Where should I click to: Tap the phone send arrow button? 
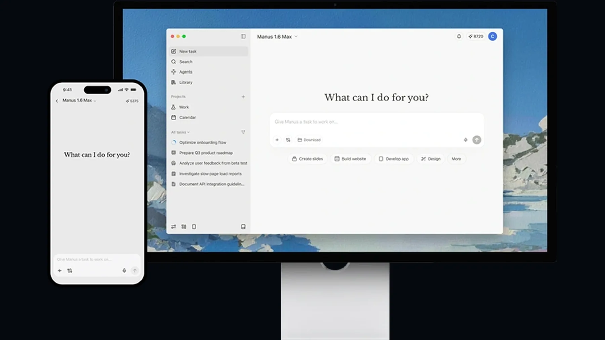point(135,271)
